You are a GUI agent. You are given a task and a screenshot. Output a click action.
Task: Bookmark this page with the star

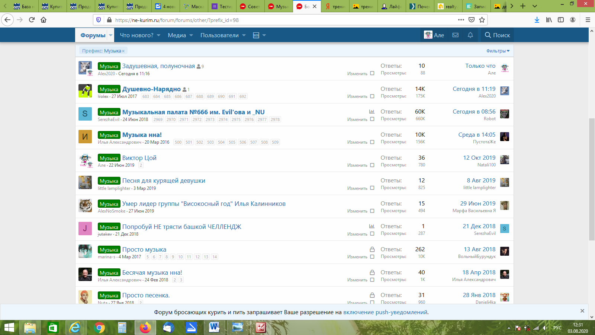(x=482, y=20)
